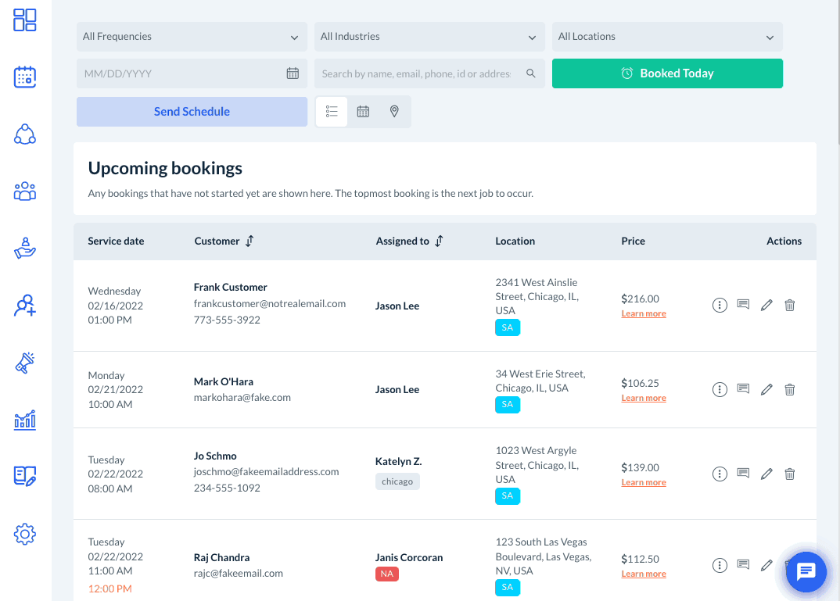Open the dashboard icon in sidebar
This screenshot has height=601, width=840.
point(25,20)
